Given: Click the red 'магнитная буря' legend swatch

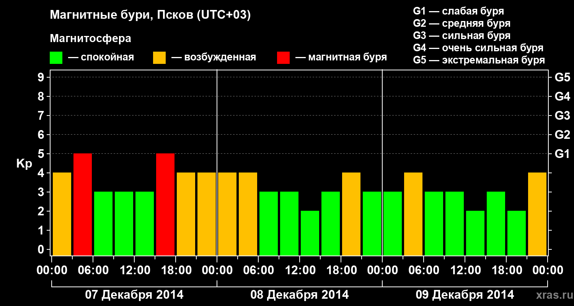Looking at the screenshot, I should 283,58.
